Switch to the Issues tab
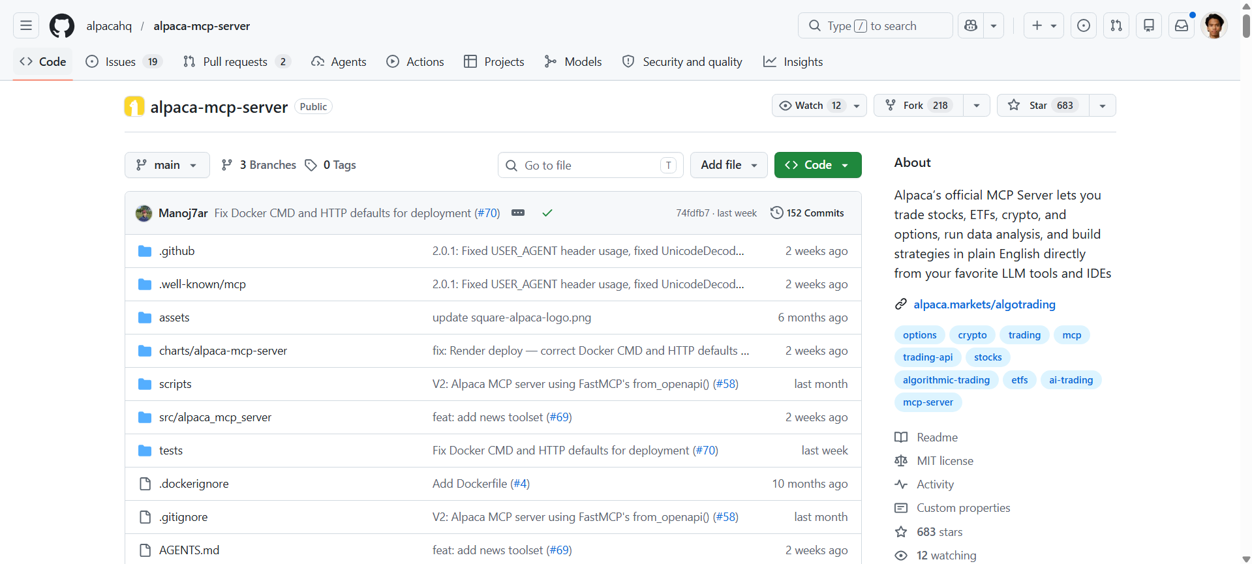The height and width of the screenshot is (564, 1252). (x=123, y=61)
